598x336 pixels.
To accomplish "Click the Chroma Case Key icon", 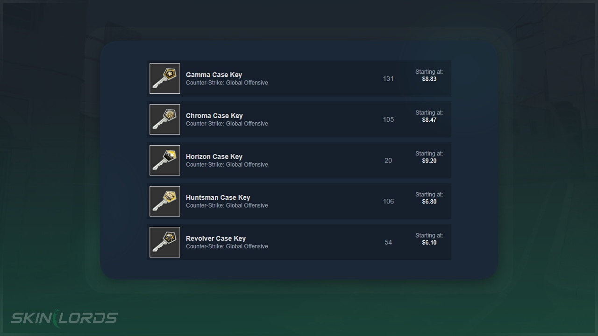I will click(x=165, y=119).
